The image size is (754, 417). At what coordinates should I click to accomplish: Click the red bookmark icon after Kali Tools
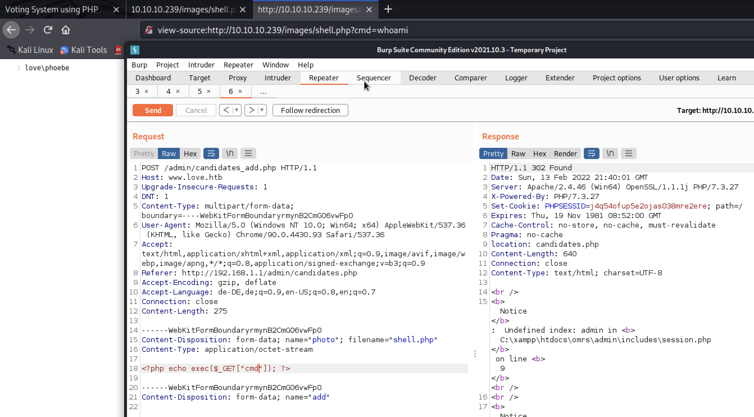tap(118, 50)
